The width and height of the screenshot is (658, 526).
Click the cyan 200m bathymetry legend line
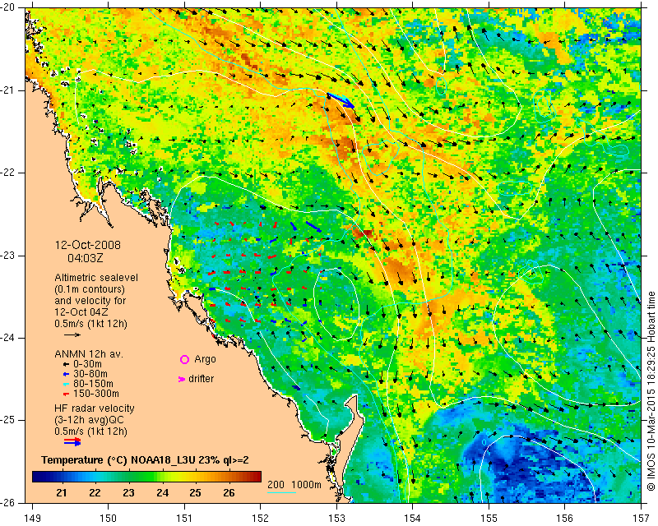[281, 492]
